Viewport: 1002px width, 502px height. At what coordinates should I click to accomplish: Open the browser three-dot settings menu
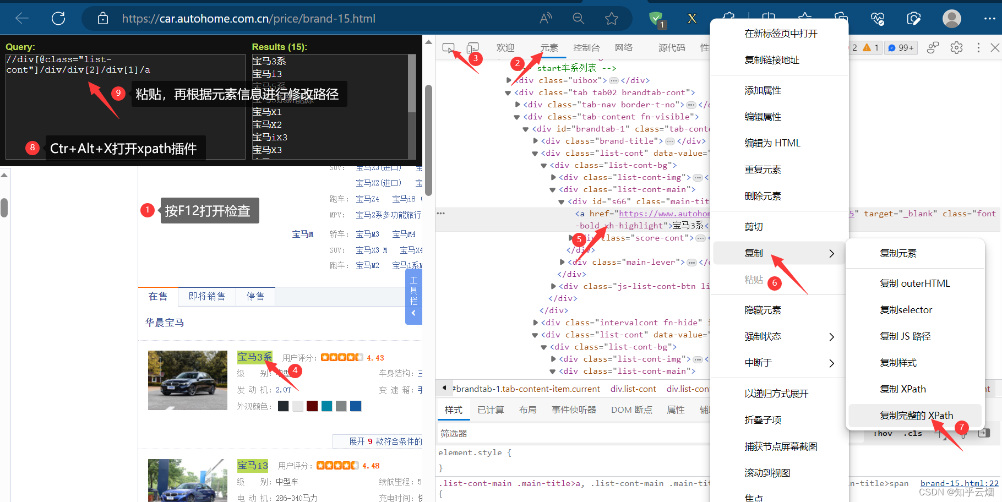989,19
